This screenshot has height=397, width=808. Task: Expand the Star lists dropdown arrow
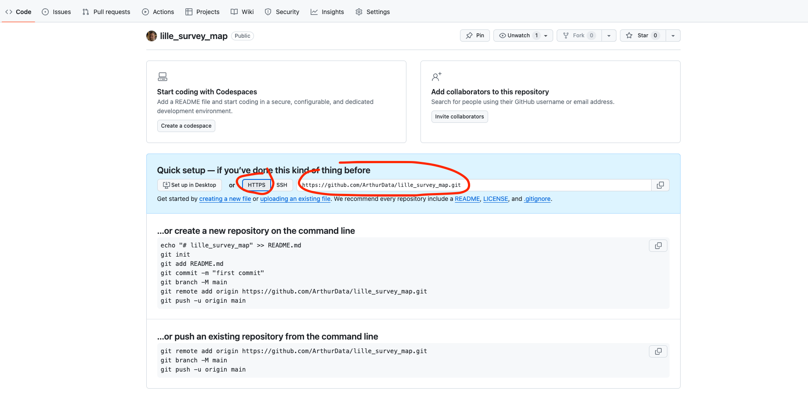673,36
